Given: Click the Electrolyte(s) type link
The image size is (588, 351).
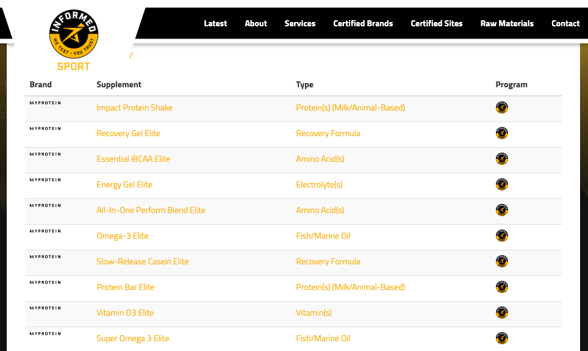Looking at the screenshot, I should [319, 185].
